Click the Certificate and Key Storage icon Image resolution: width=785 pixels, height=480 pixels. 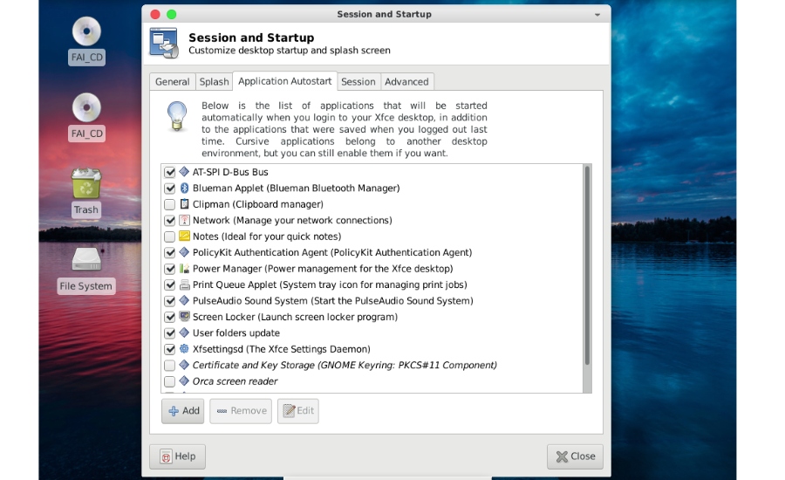[184, 365]
